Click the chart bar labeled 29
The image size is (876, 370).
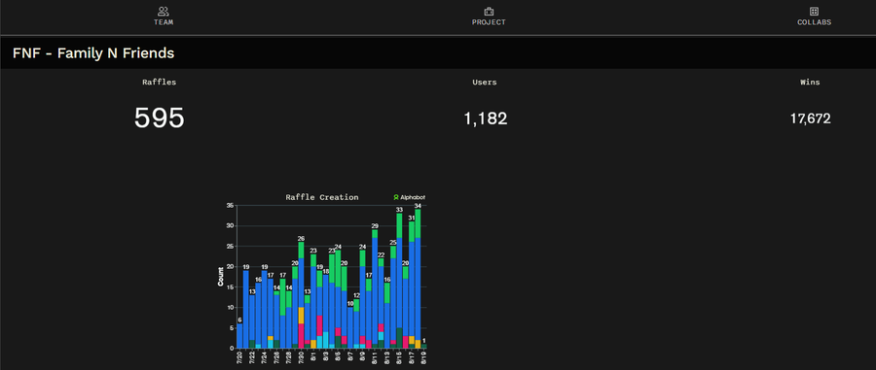(x=375, y=288)
